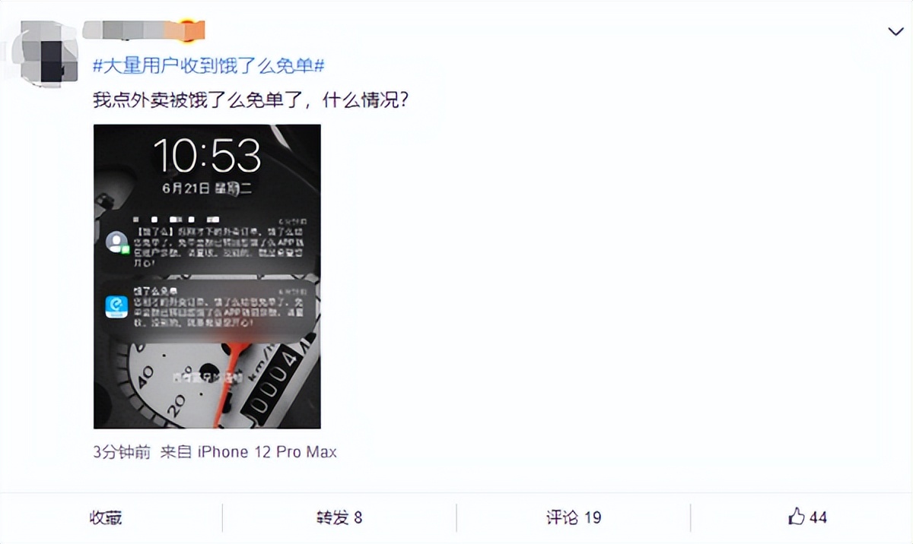Click 转发 8 to repost
This screenshot has height=544, width=913.
[x=339, y=517]
